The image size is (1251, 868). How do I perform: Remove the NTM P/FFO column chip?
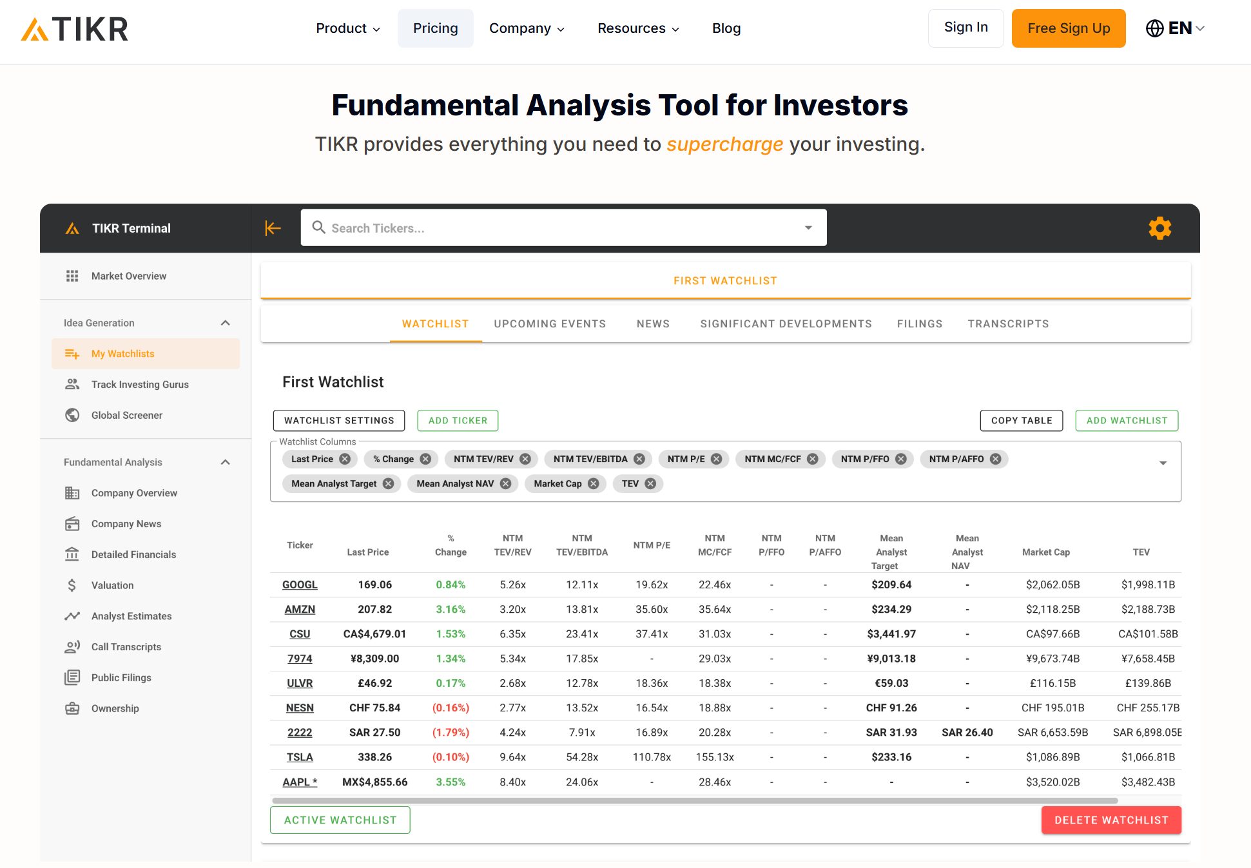pyautogui.click(x=901, y=459)
